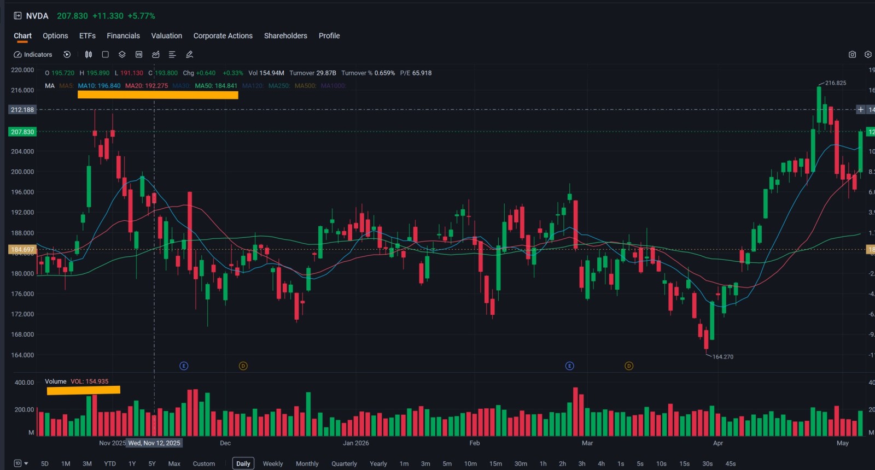The width and height of the screenshot is (875, 470).
Task: Switch to Monthly interval
Action: (x=307, y=463)
